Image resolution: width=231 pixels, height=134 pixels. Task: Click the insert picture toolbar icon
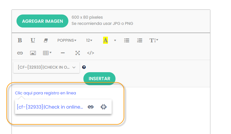click(x=33, y=53)
